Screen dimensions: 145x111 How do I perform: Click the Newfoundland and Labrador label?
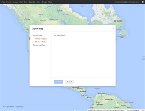pos(118,21)
